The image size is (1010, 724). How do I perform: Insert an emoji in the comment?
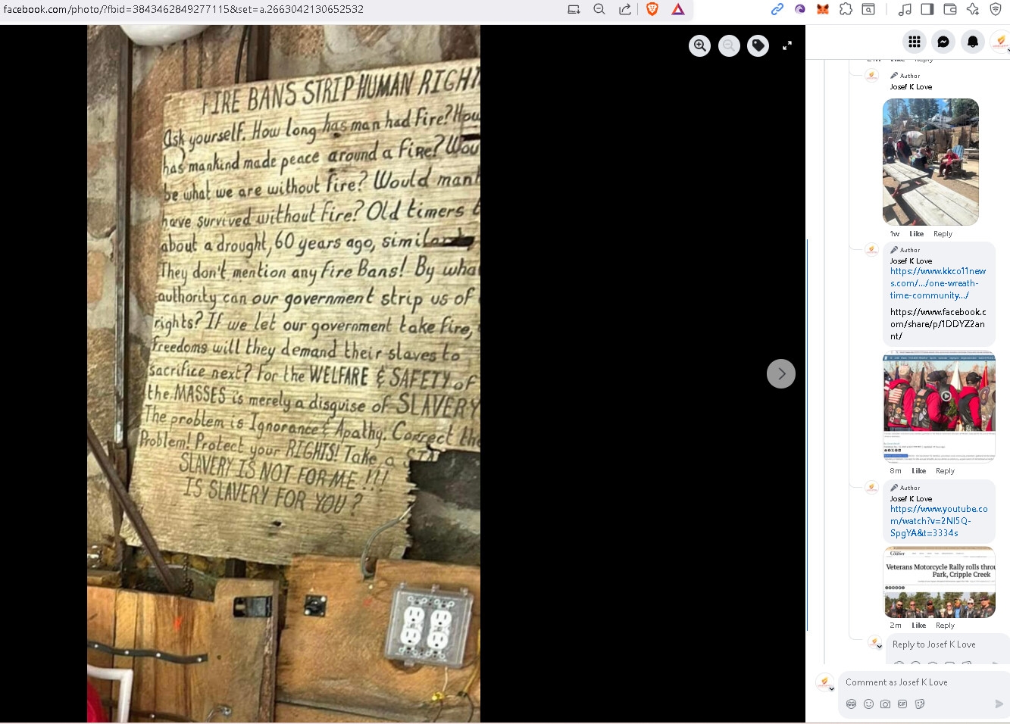pyautogui.click(x=868, y=704)
